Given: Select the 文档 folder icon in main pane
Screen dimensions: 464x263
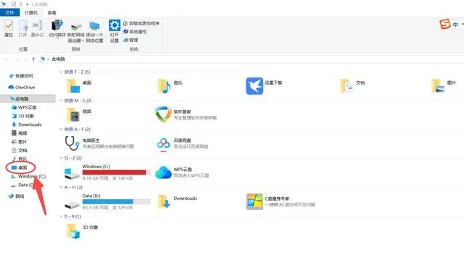Looking at the screenshot, I should (x=347, y=86).
